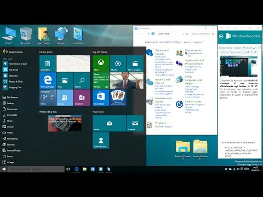Open the Windows Blog Italia live tile
The height and width of the screenshot is (197, 263).
[x=65, y=123]
